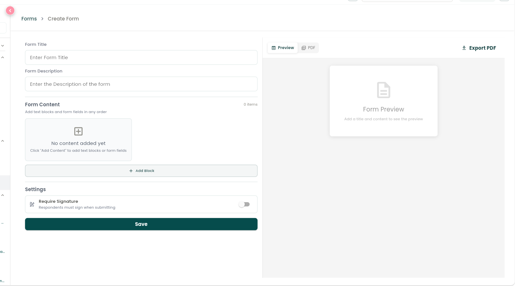This screenshot has width=515, height=286.
Task: Collapse sidebar with the pink back arrow
Action: [10, 11]
